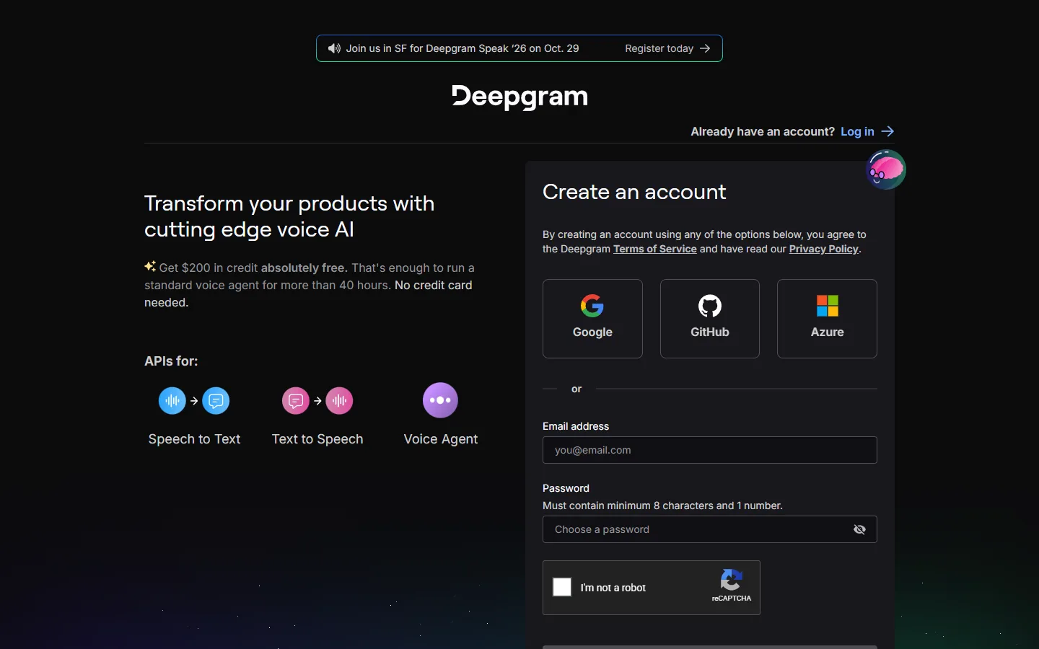Click the Deepgram logo
Image resolution: width=1039 pixels, height=649 pixels.
tap(519, 97)
